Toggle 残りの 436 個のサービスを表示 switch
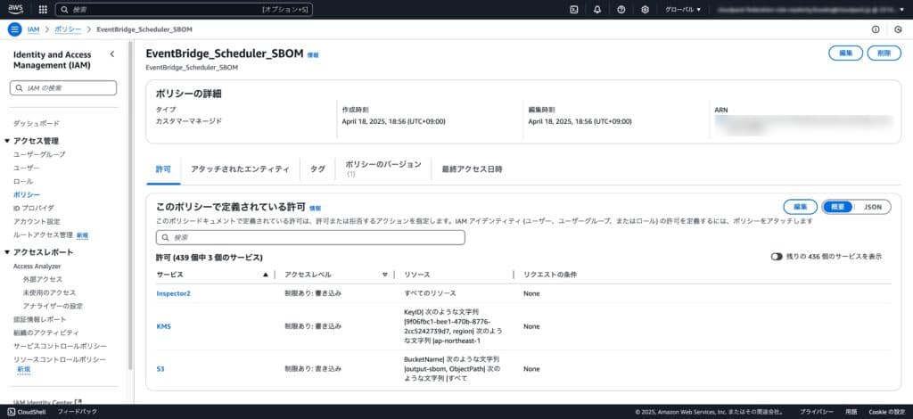Viewport: 913px width, 419px height. [777, 257]
